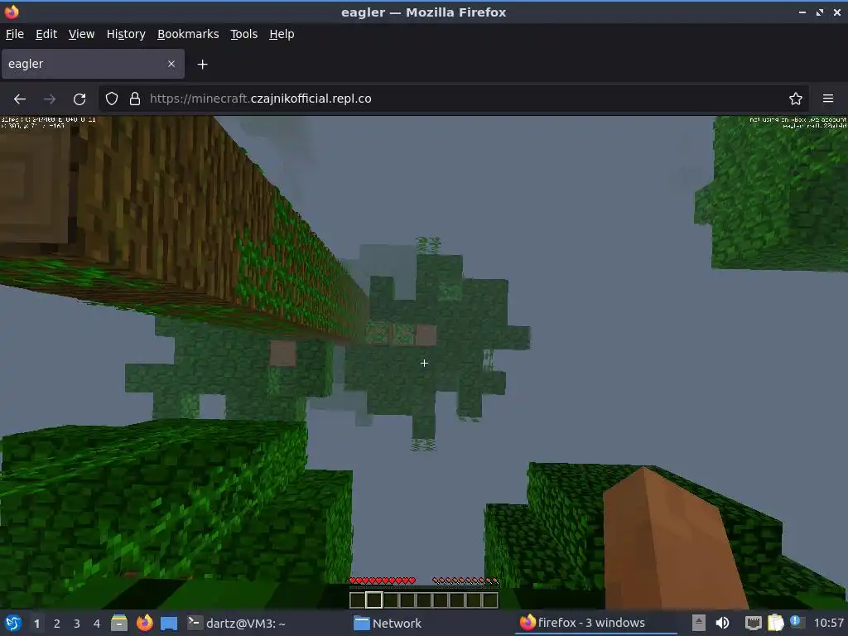Click the game crosshair at screen center
The height and width of the screenshot is (636, 848).
click(424, 363)
